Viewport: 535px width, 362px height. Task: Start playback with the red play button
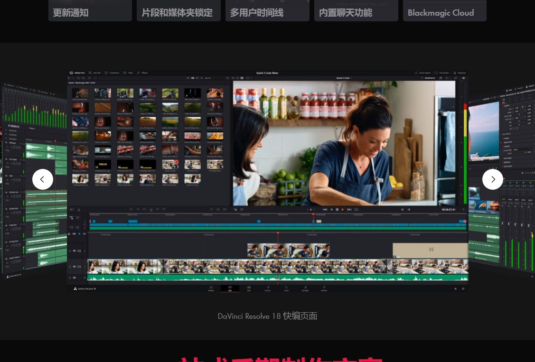click(343, 210)
